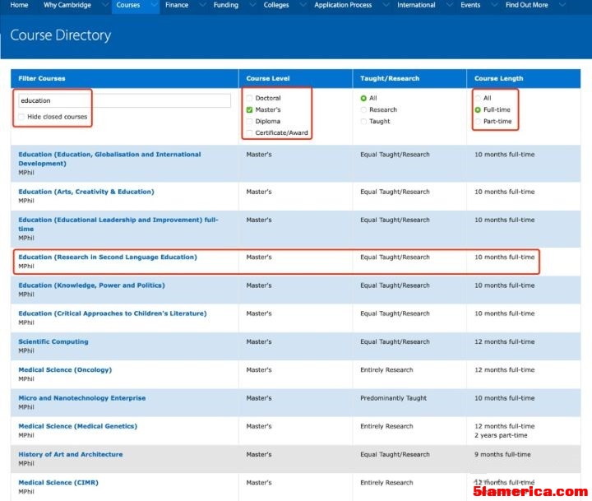Expand the Find Out More menu arrow
This screenshot has width=592, height=501.
click(x=562, y=5)
